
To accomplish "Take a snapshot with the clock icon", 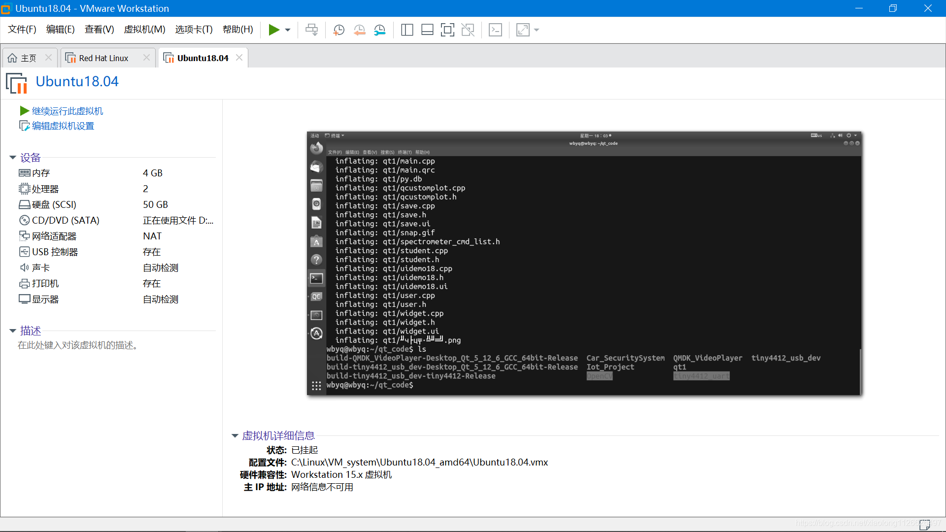I will (338, 30).
